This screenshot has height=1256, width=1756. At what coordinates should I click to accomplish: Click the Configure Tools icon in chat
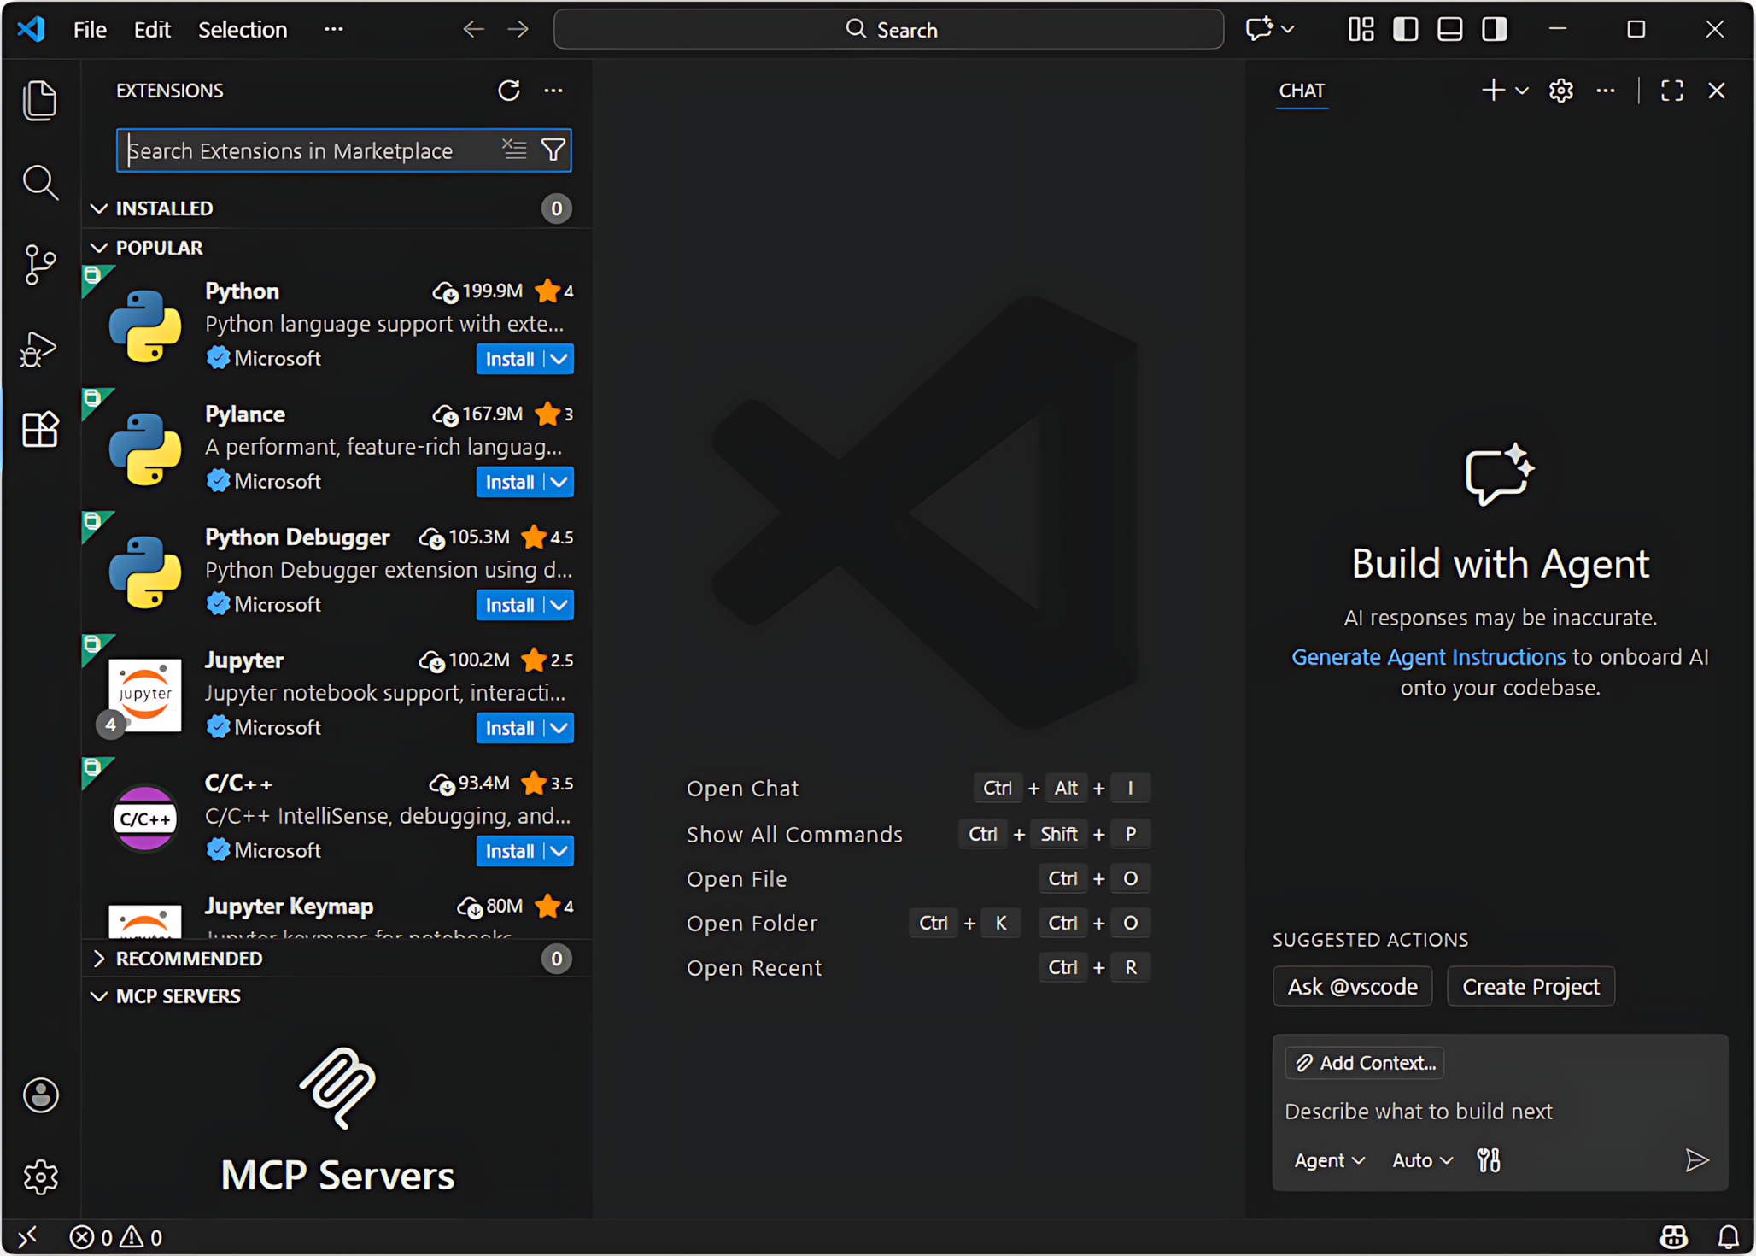(1488, 1160)
